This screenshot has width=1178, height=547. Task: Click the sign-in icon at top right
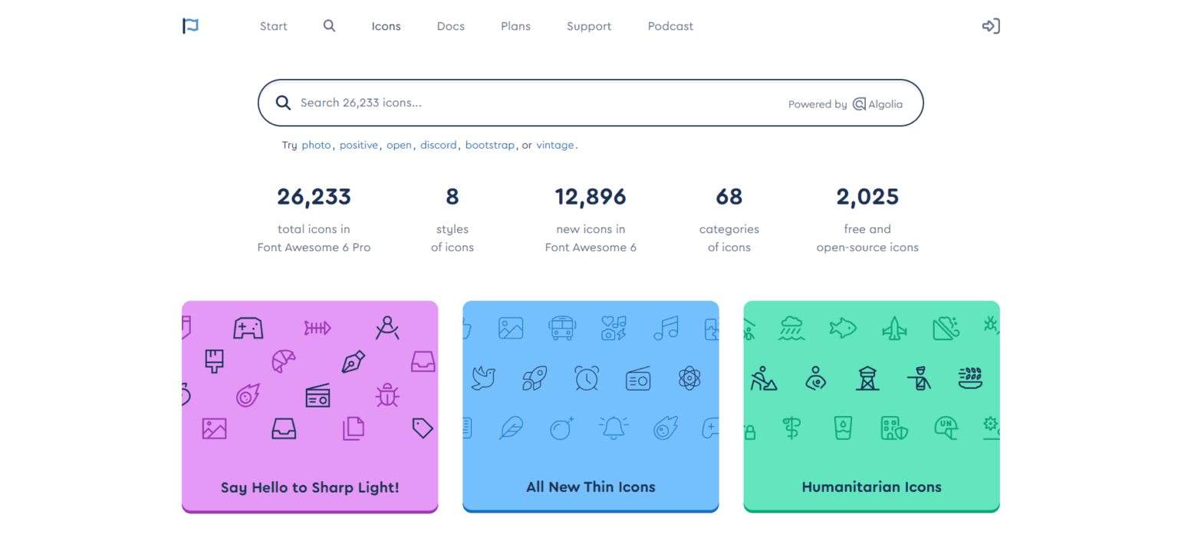[x=990, y=25]
